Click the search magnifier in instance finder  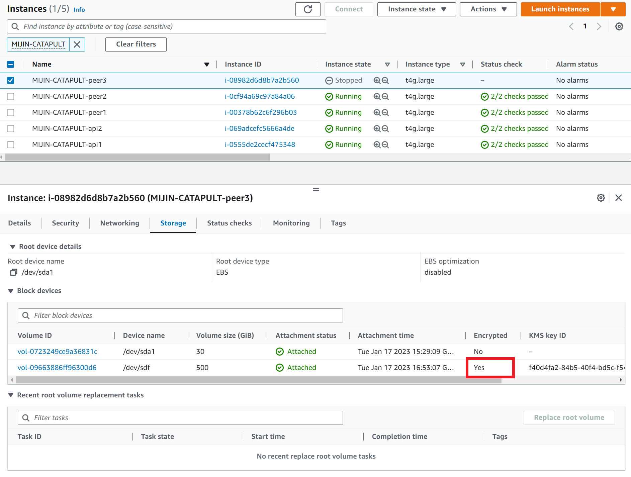[x=15, y=26]
